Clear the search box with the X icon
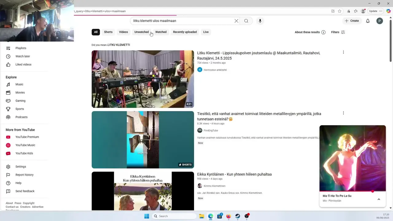The width and height of the screenshot is (393, 221). 236,21
